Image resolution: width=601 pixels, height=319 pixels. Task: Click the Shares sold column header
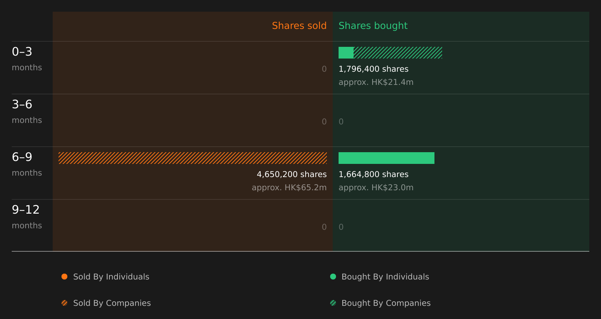tap(299, 26)
